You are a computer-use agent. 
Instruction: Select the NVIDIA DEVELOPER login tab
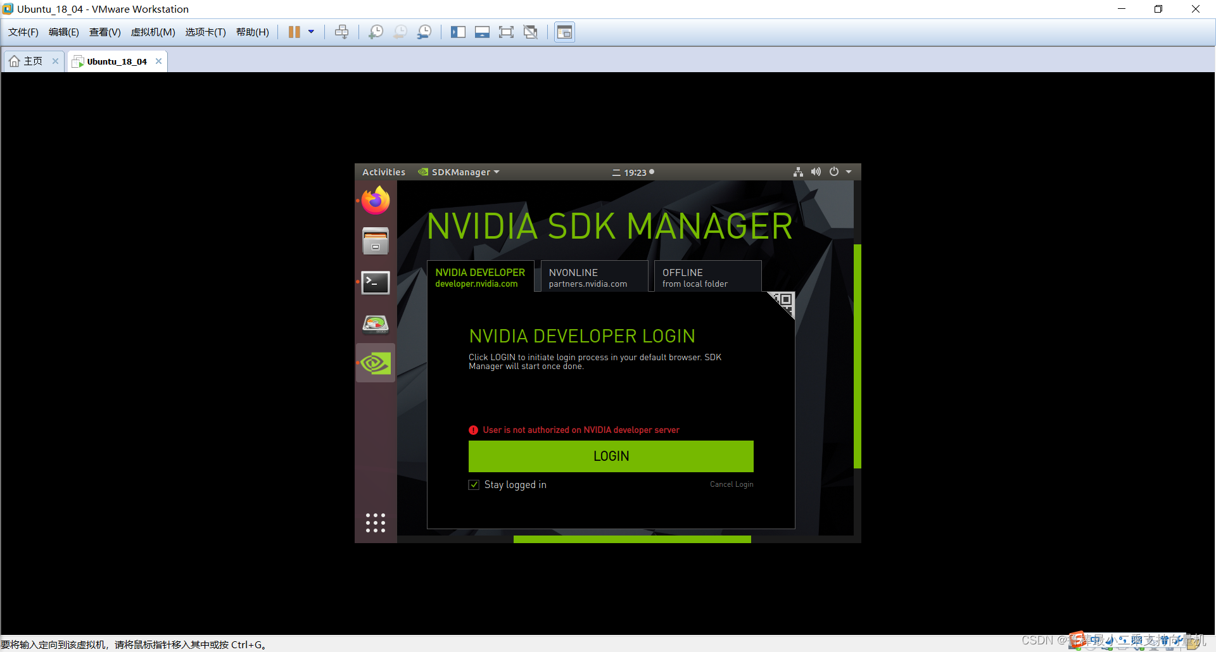[x=480, y=277]
